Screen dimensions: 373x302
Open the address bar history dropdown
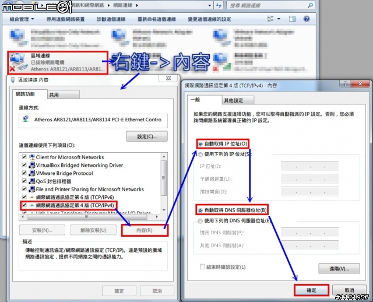point(209,5)
